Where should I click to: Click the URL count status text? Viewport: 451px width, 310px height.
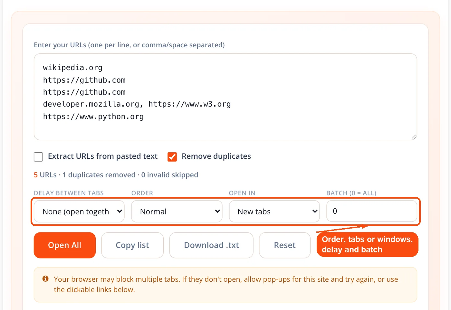(116, 175)
